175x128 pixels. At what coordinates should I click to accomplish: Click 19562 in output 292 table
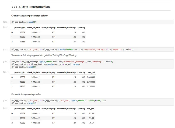pyautogui.click(x=23, y=37)
